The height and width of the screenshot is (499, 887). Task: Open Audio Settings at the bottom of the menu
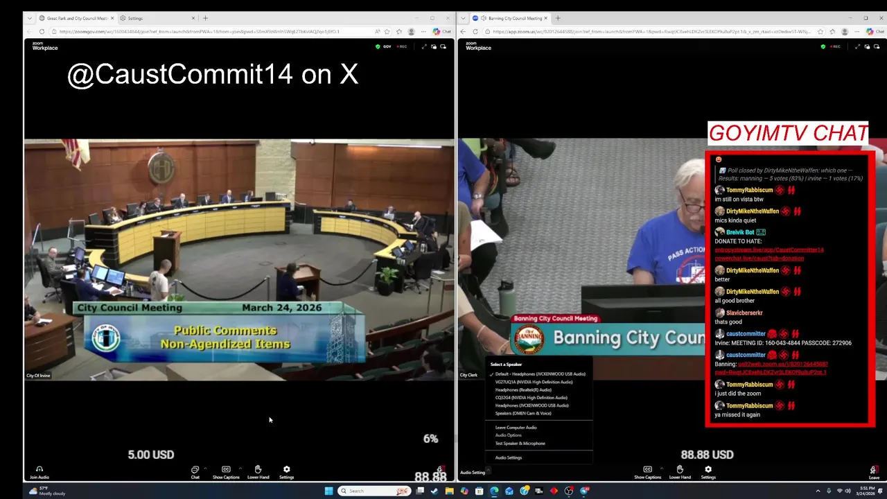pyautogui.click(x=509, y=457)
